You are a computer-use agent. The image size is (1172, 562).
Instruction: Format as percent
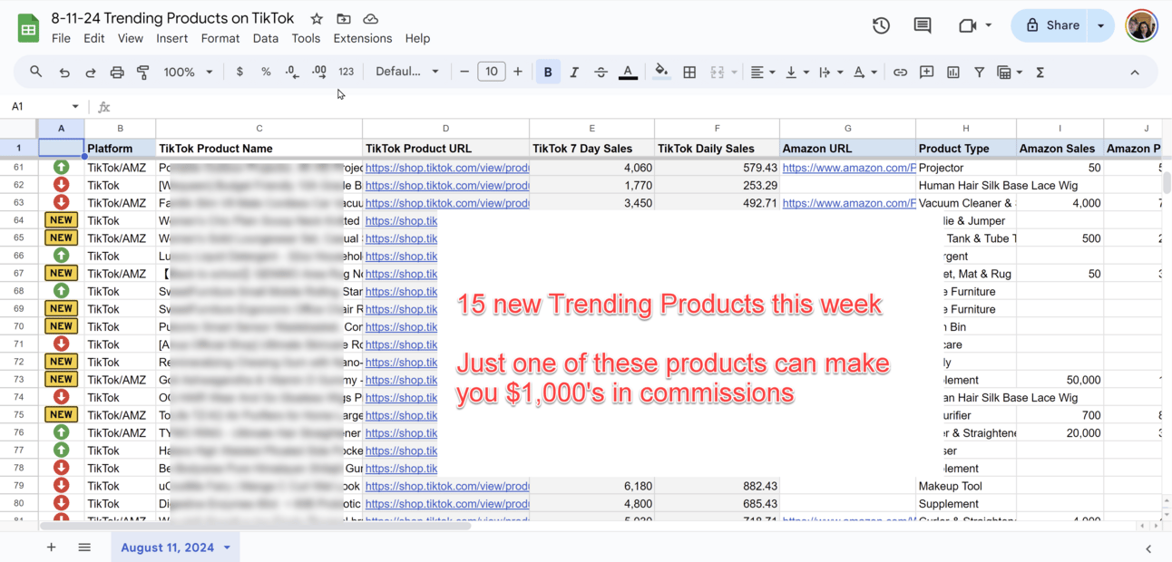tap(266, 72)
